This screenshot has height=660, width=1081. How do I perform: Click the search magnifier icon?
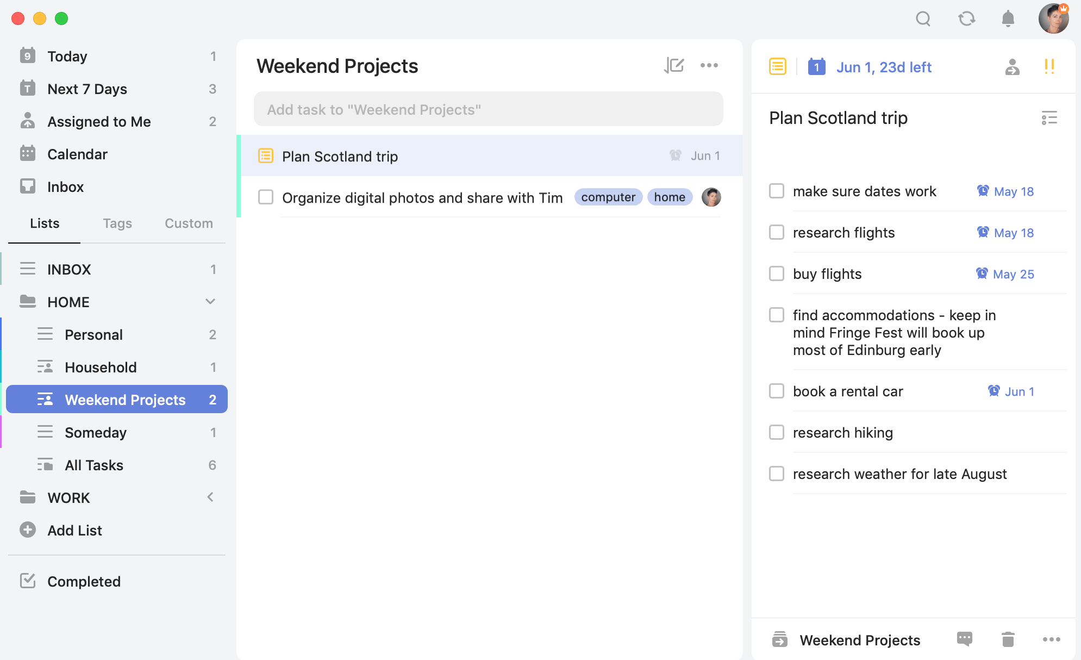click(x=923, y=19)
